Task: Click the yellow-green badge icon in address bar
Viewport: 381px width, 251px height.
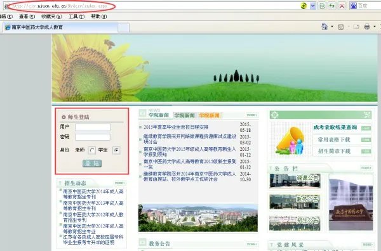Action: tap(304, 6)
